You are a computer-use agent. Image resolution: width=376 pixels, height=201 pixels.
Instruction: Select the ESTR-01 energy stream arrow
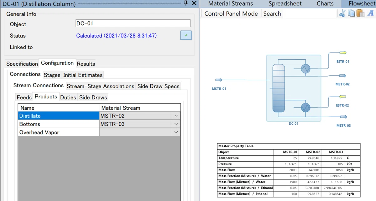342,53
